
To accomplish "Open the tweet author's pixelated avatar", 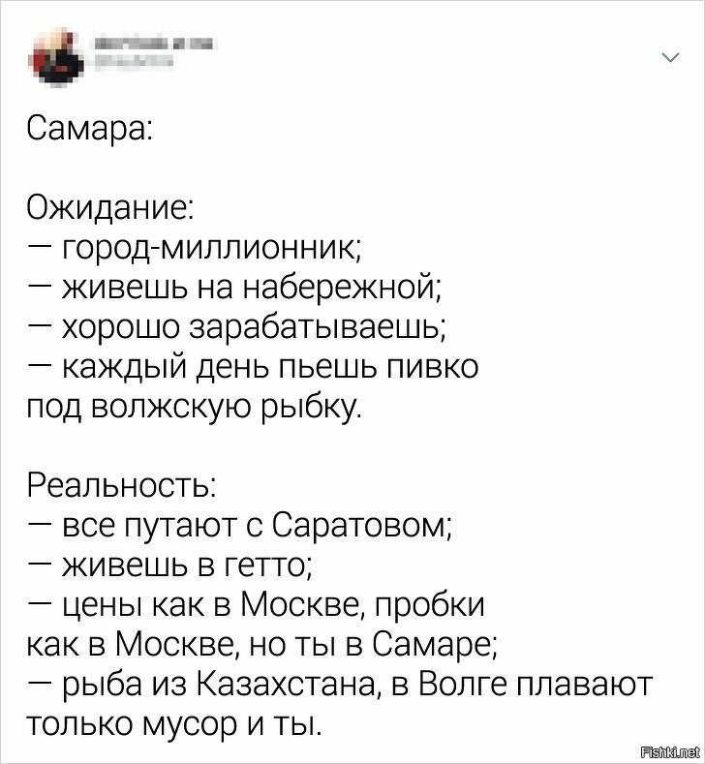I will click(x=57, y=58).
